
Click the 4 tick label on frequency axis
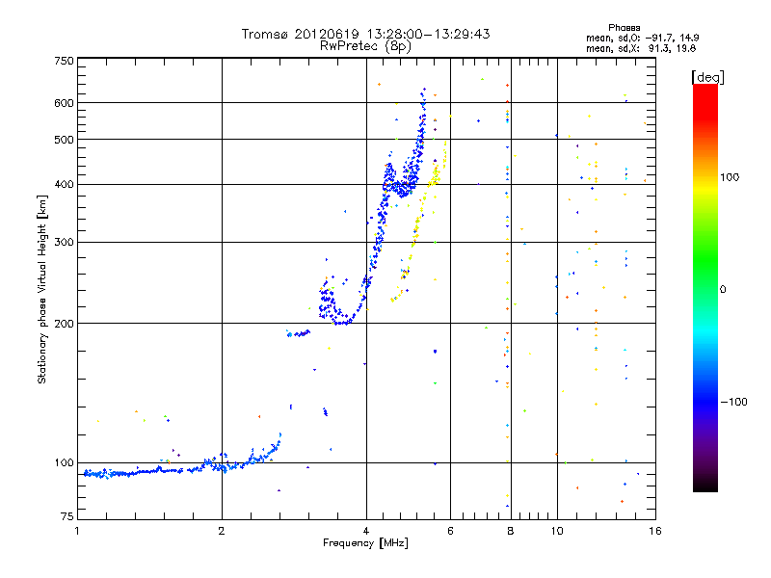[x=366, y=531]
